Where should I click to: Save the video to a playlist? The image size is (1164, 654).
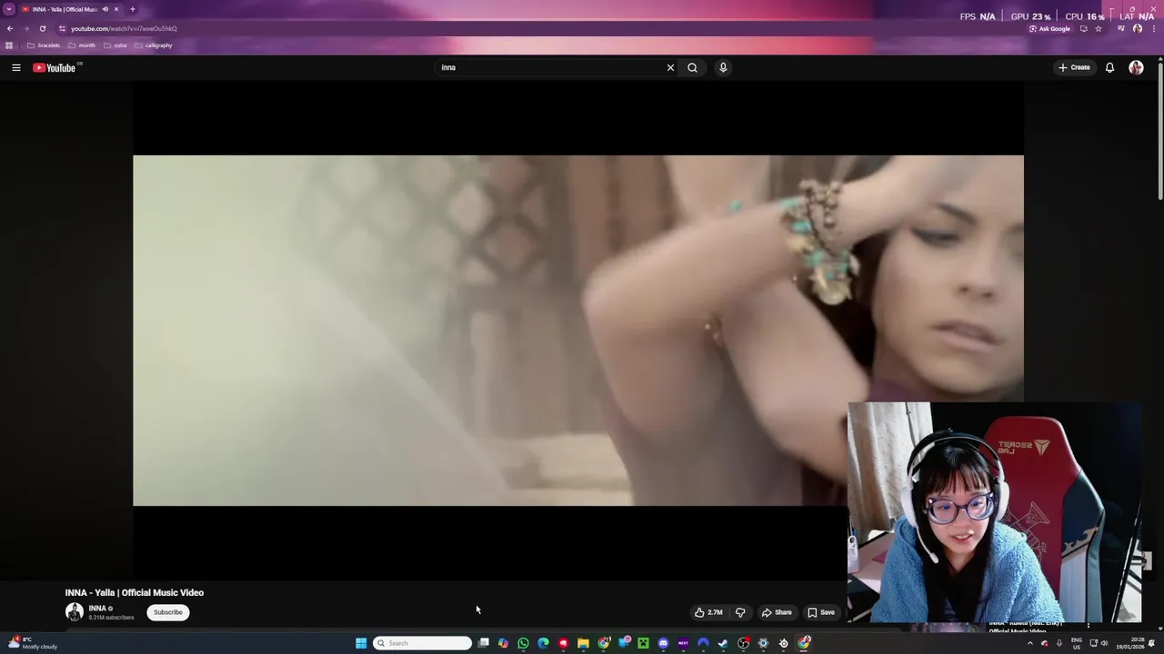821,612
